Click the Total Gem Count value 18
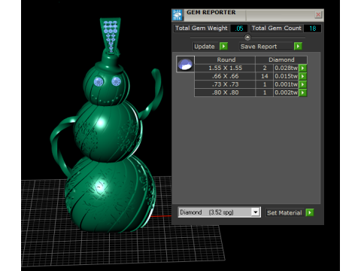This screenshot has height=271, width=361. pyautogui.click(x=313, y=29)
